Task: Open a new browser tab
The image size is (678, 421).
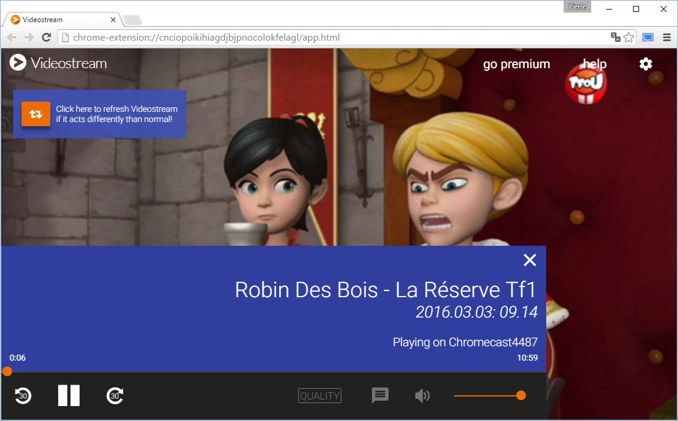Action: (132, 20)
